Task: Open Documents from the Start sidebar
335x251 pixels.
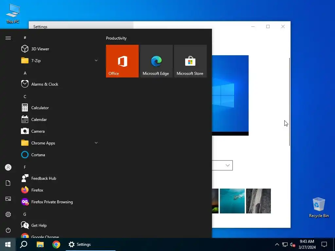Action: tap(8, 183)
